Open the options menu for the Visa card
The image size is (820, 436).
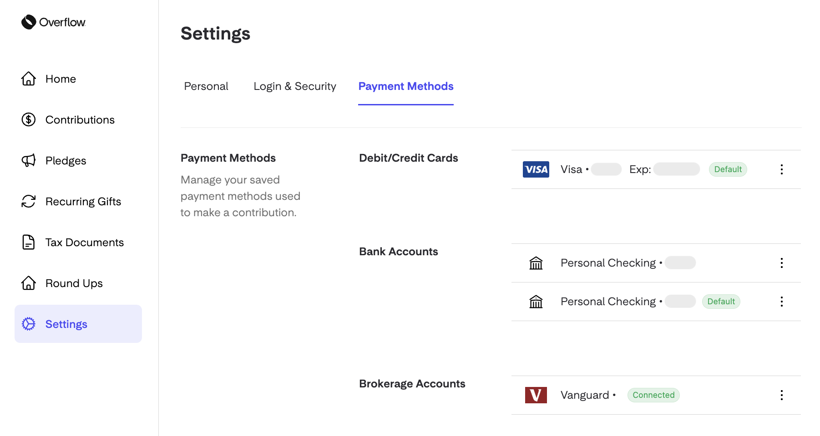point(782,169)
